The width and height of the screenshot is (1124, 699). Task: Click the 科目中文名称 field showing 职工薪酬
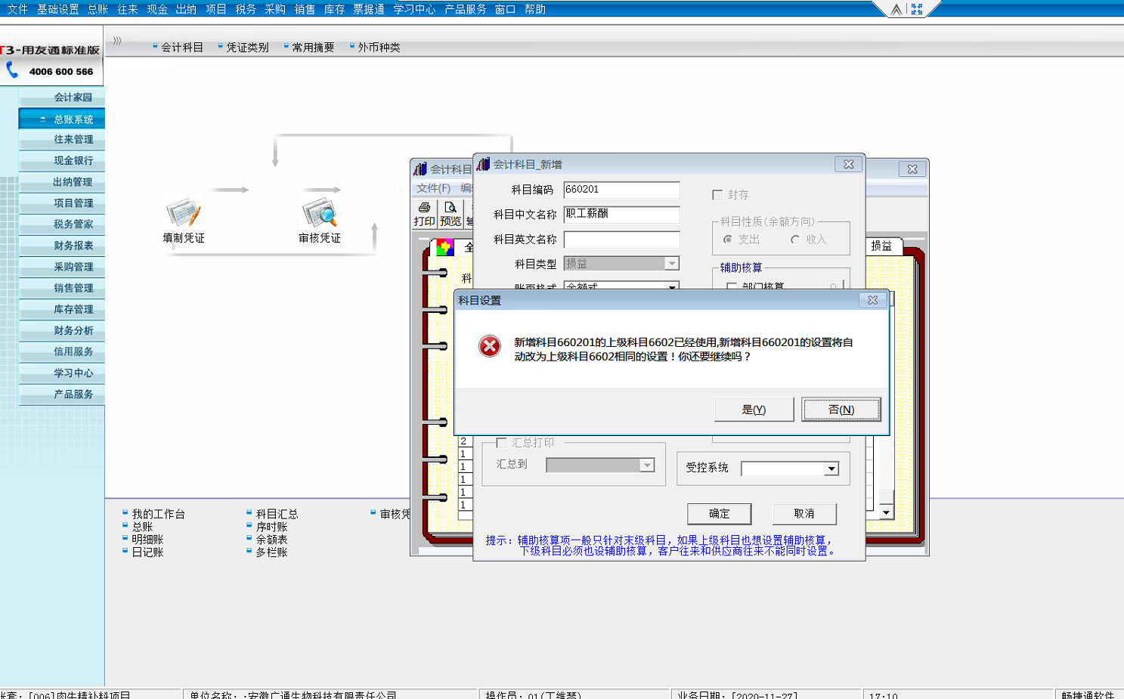(621, 214)
